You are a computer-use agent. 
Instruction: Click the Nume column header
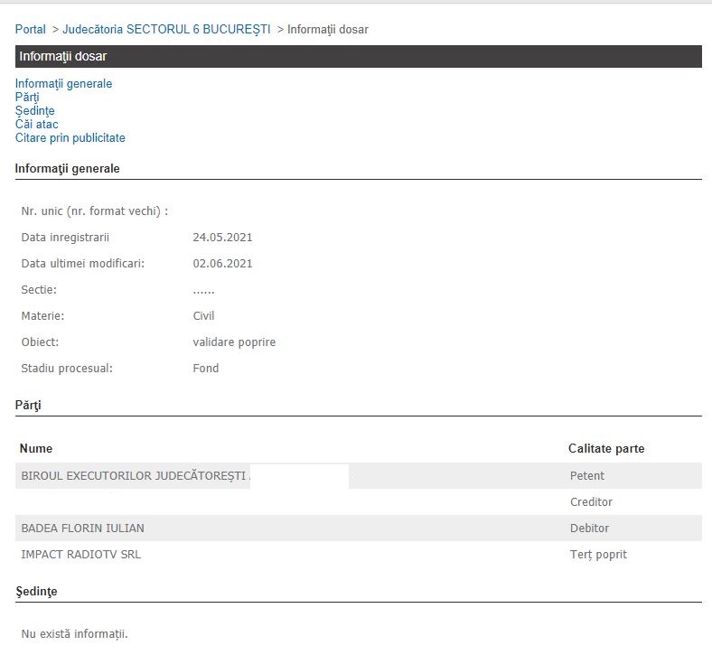pos(36,449)
